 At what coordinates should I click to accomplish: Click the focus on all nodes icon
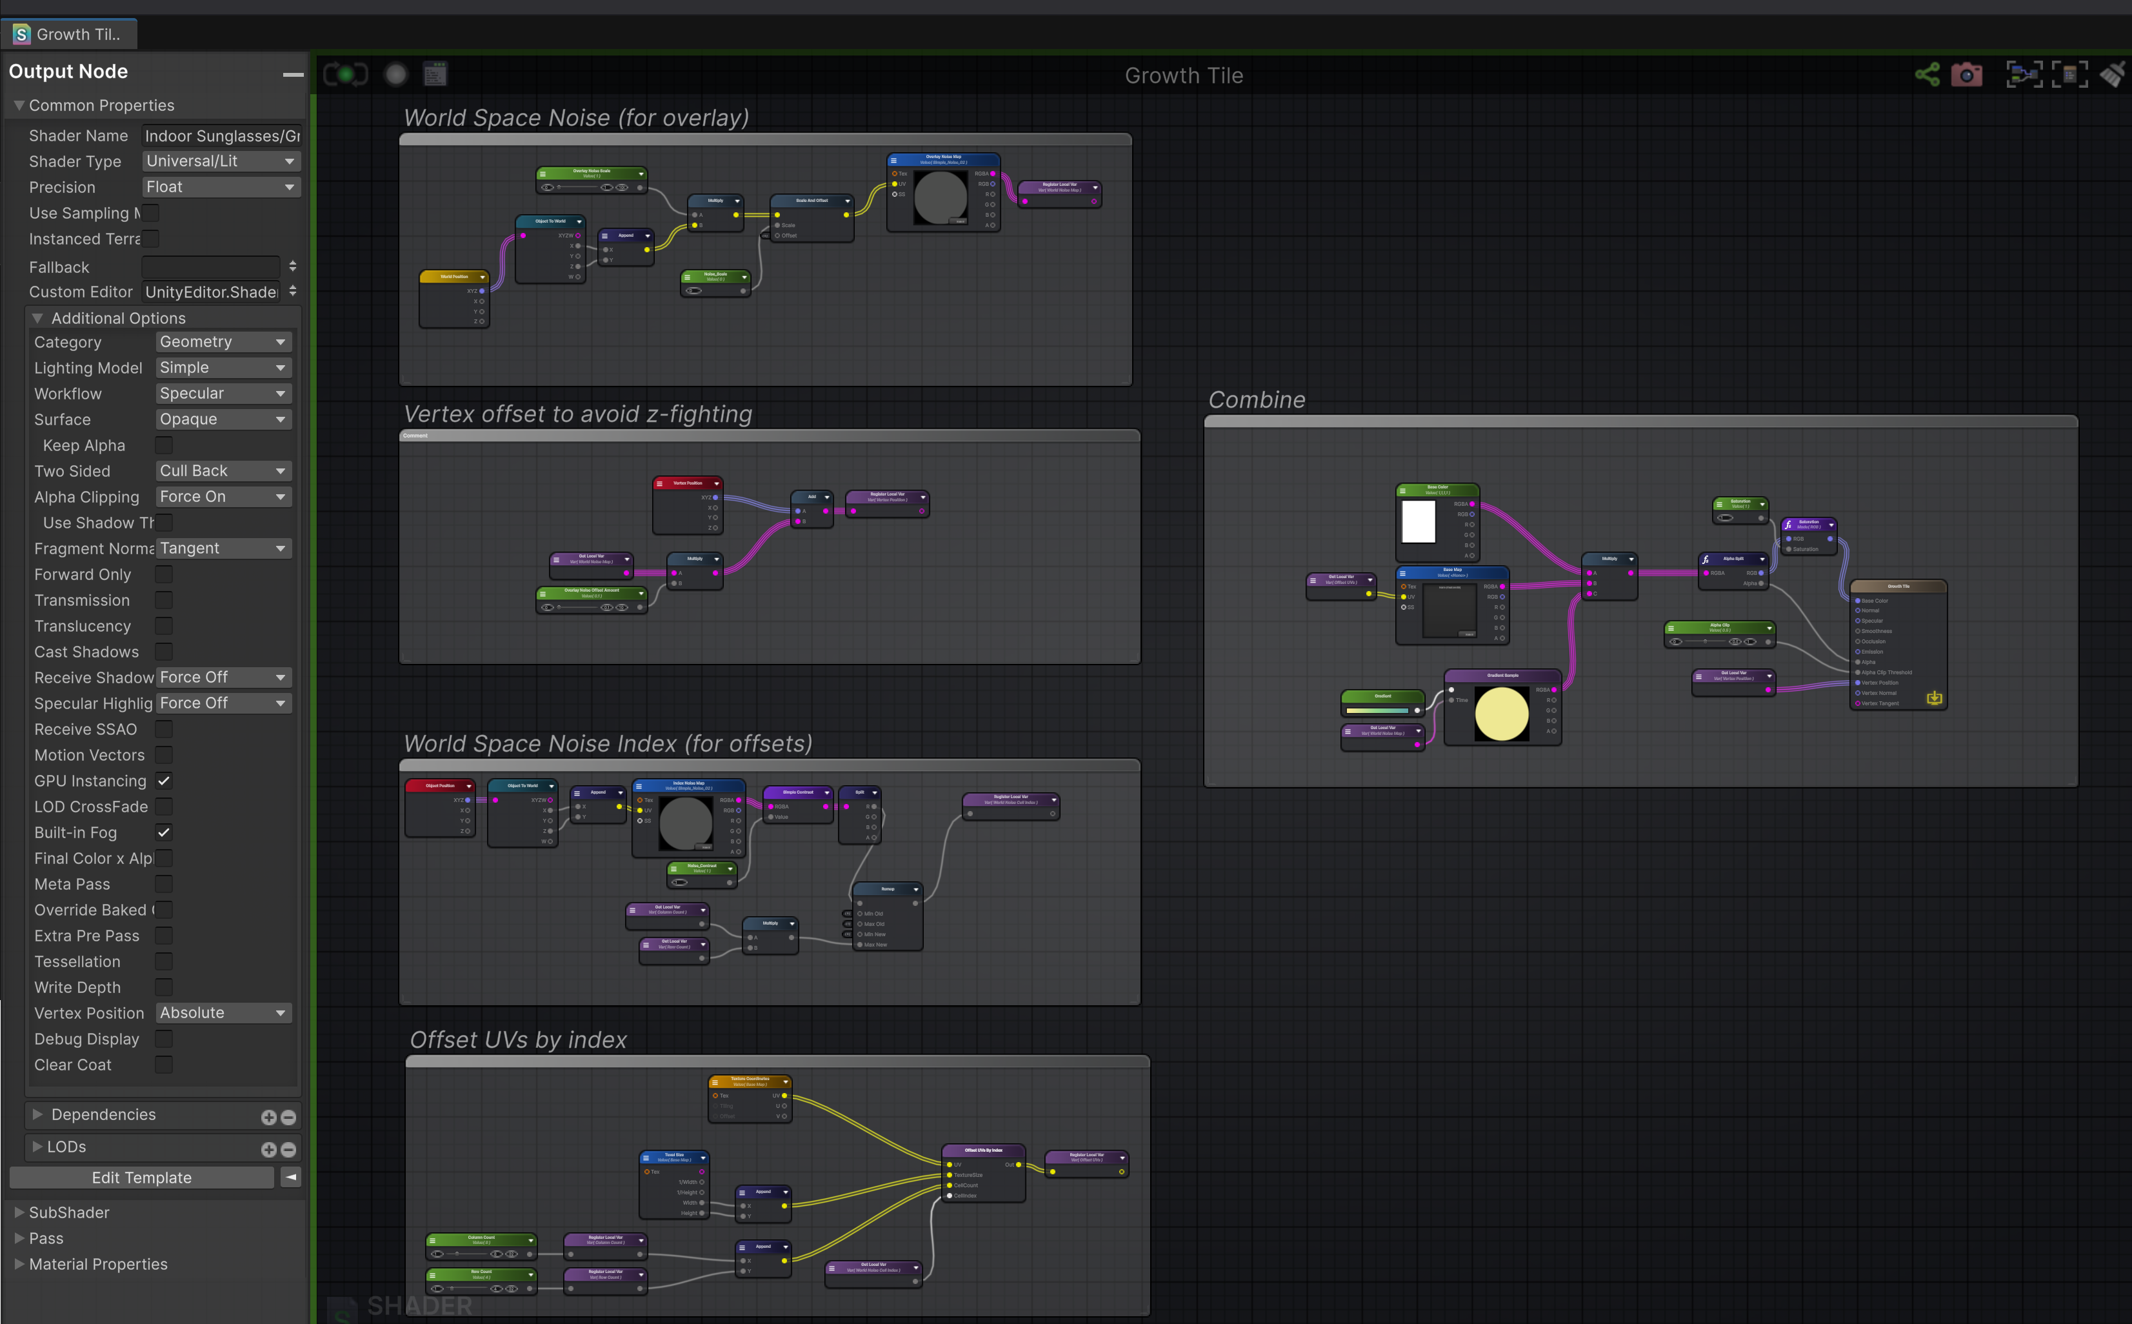2024,74
